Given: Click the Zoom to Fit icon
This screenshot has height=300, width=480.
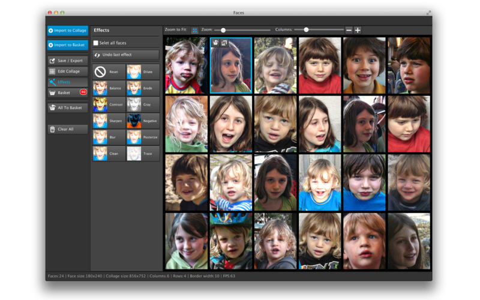Looking at the screenshot, I should tap(195, 30).
